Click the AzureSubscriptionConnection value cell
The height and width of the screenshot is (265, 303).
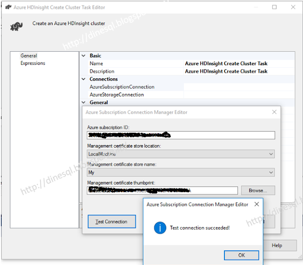point(239,87)
